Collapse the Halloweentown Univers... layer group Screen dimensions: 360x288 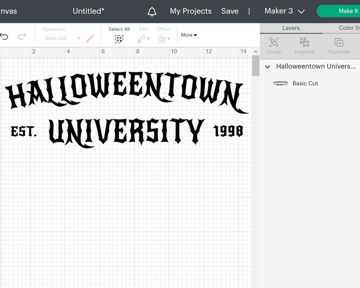(x=268, y=67)
